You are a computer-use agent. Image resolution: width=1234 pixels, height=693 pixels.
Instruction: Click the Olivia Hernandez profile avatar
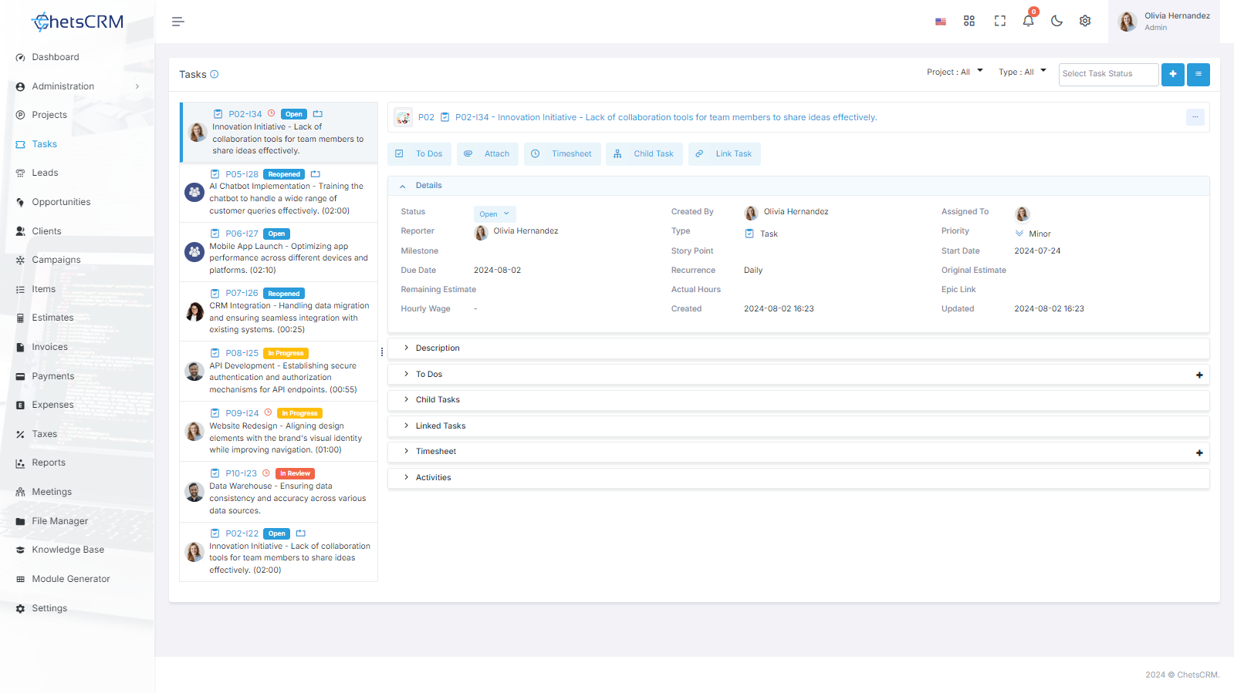[1128, 22]
